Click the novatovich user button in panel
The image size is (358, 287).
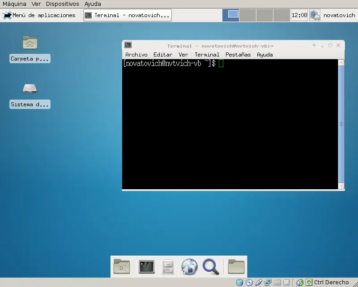[x=339, y=15]
